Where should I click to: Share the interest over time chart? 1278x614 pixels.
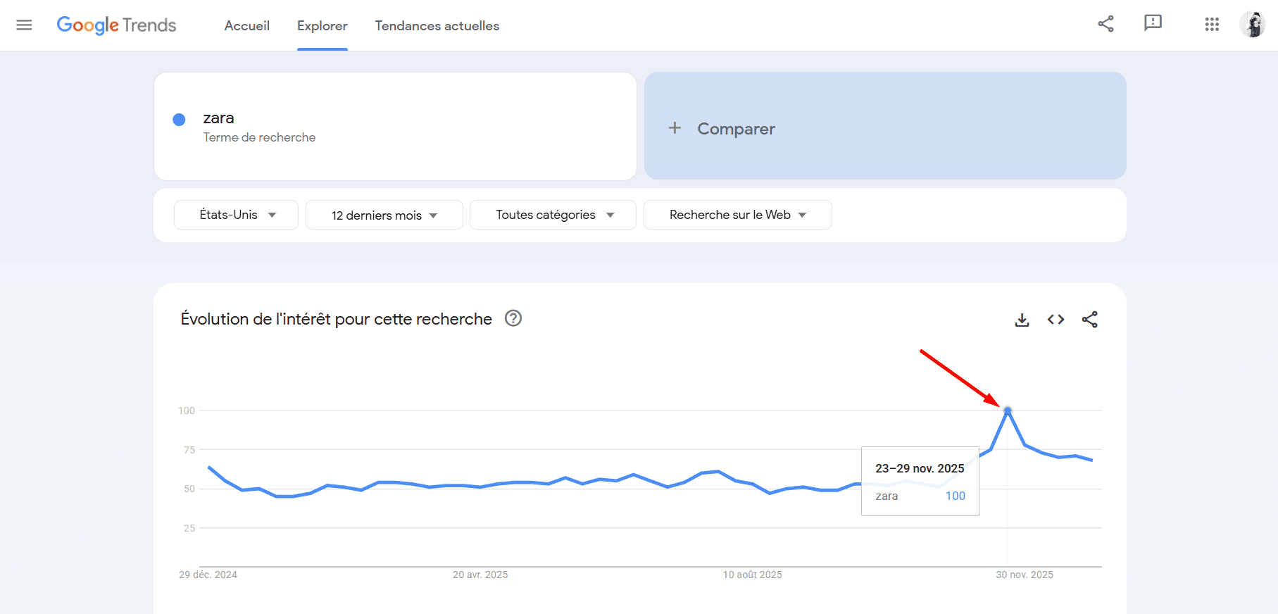click(1089, 320)
